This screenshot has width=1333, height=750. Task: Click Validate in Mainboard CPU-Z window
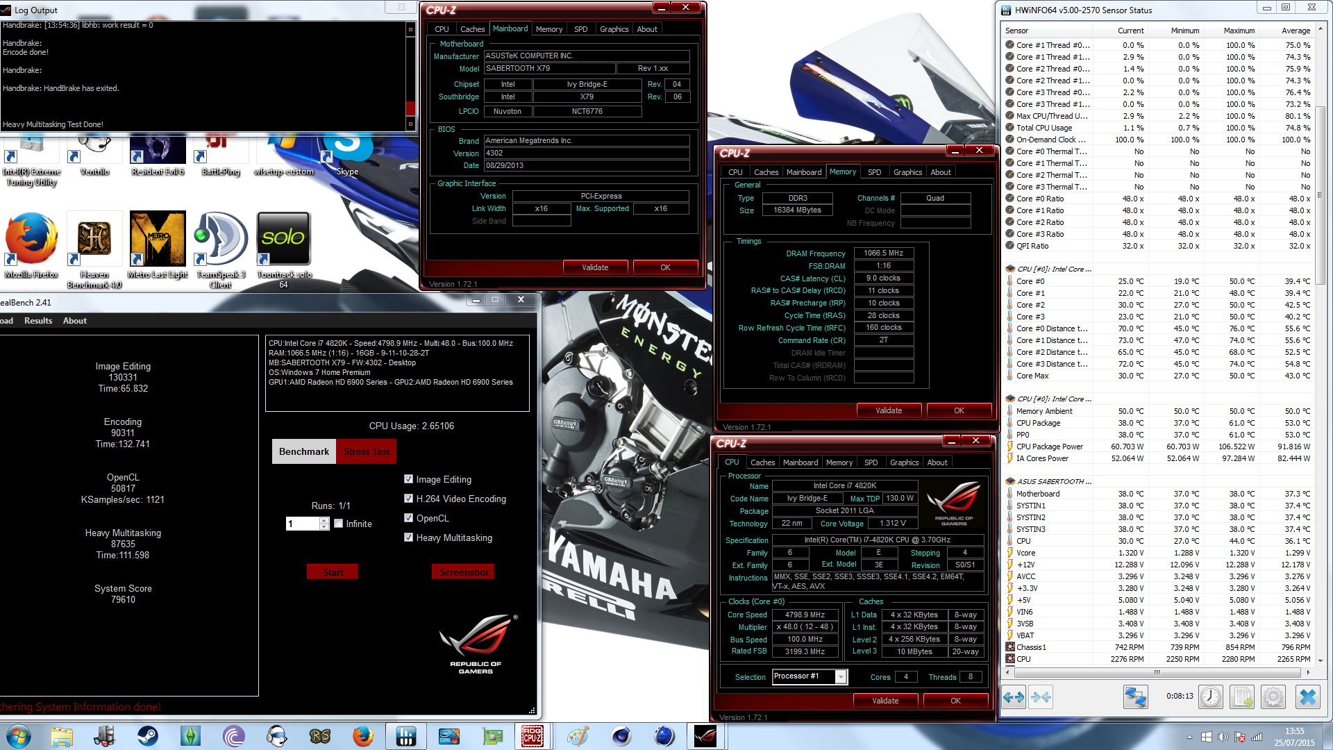pyautogui.click(x=595, y=267)
